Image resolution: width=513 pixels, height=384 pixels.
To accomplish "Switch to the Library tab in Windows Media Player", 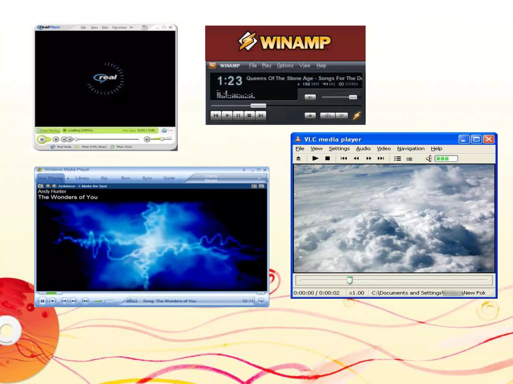I will click(82, 178).
